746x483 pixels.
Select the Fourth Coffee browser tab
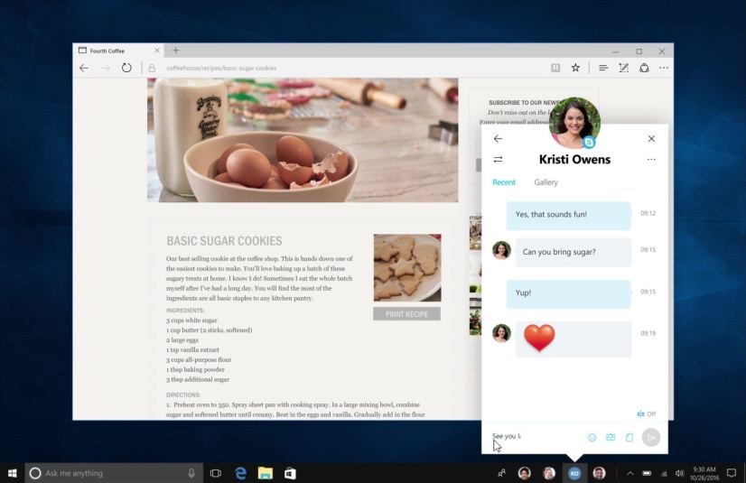pyautogui.click(x=118, y=51)
